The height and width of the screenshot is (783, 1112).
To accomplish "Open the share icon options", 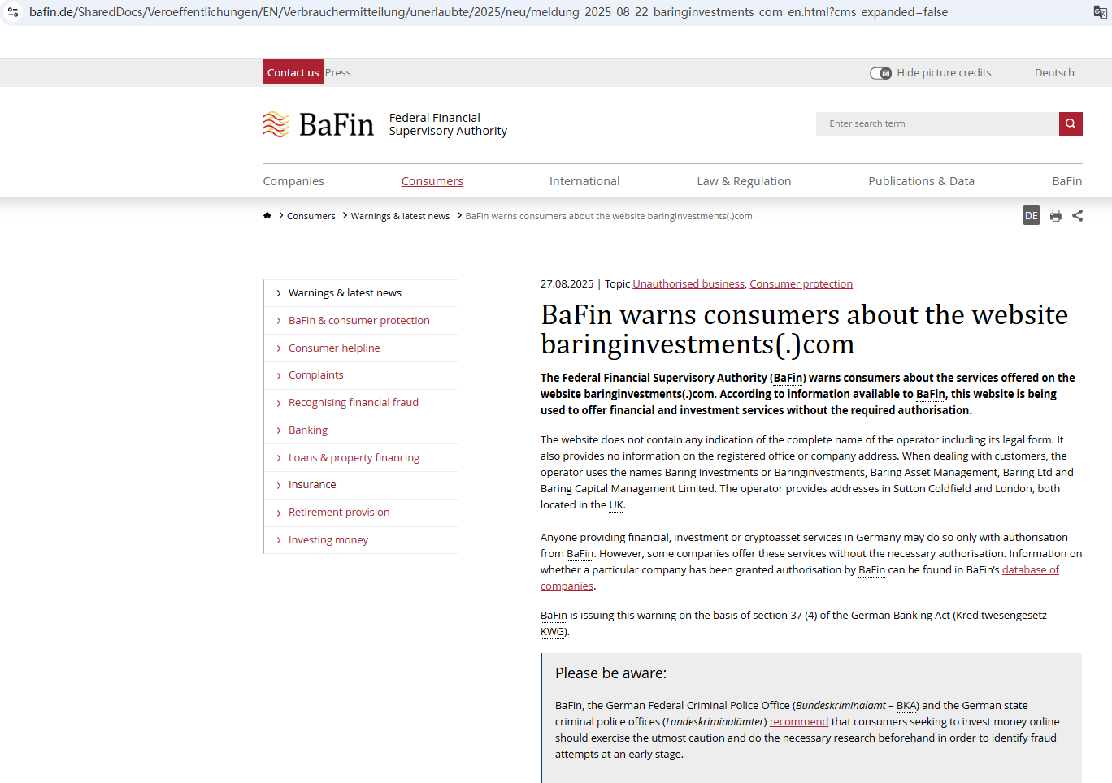I will point(1078,215).
